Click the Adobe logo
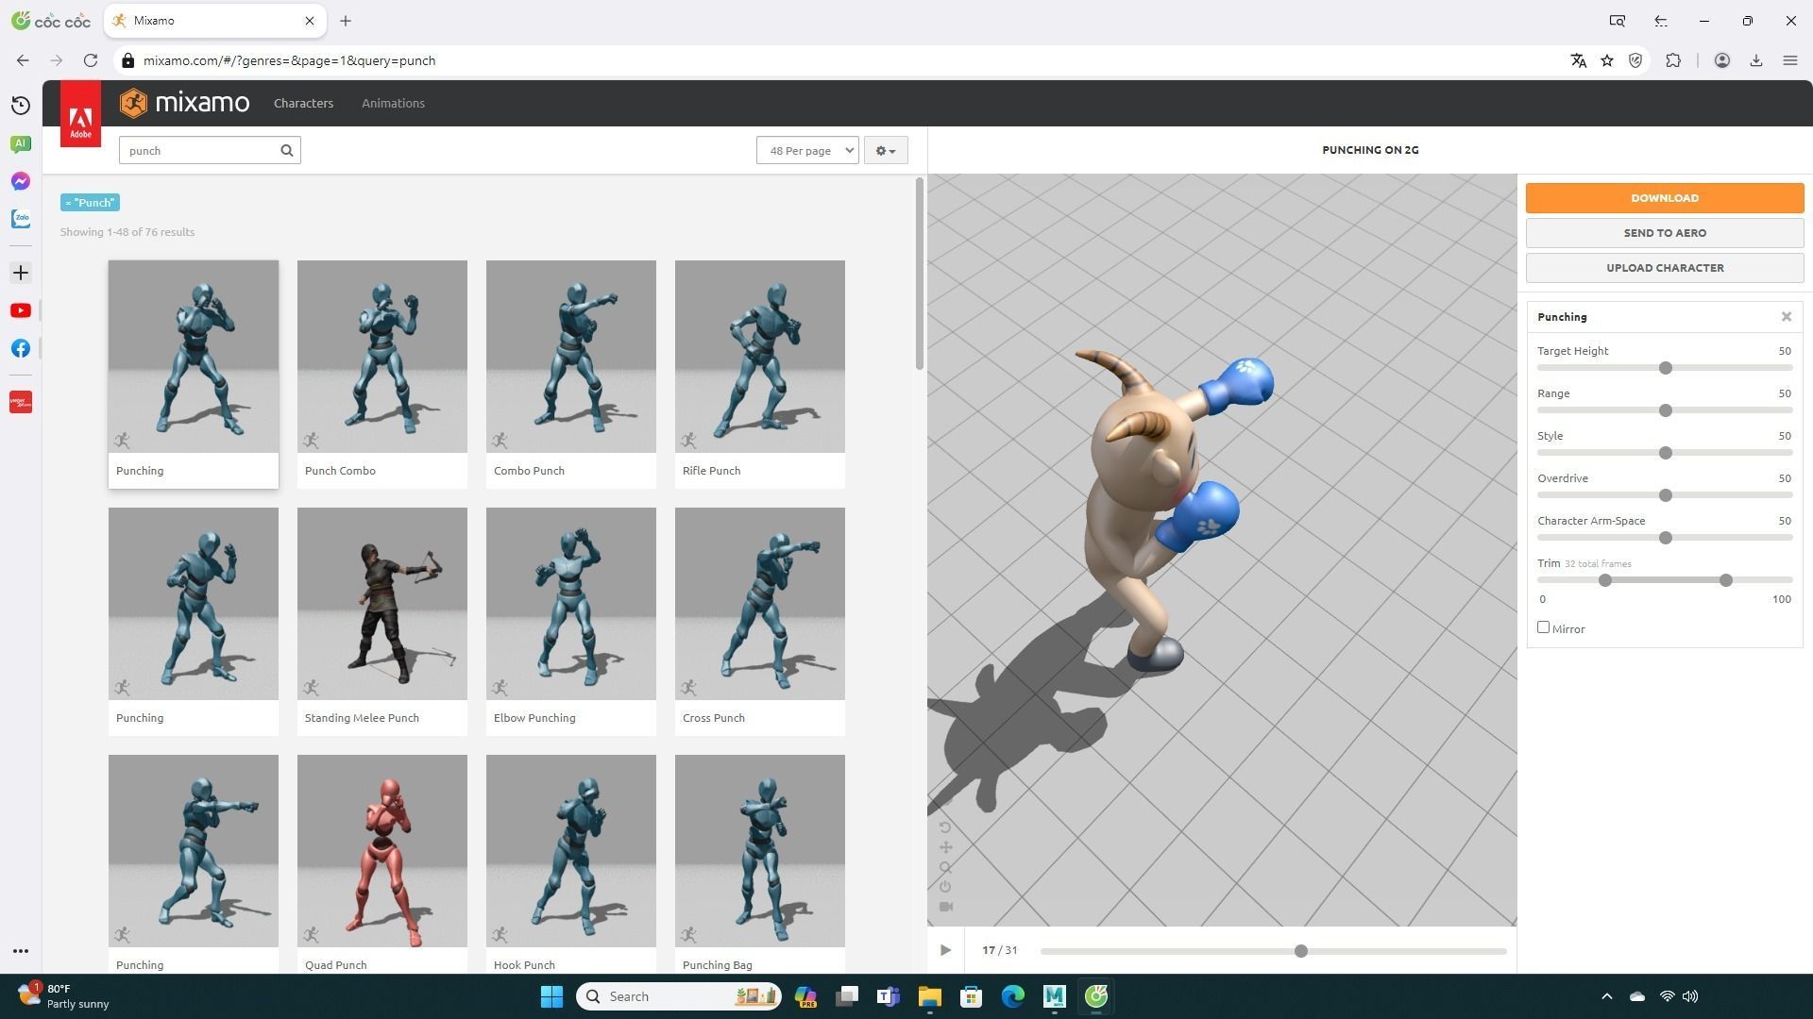The width and height of the screenshot is (1813, 1019). 80,114
